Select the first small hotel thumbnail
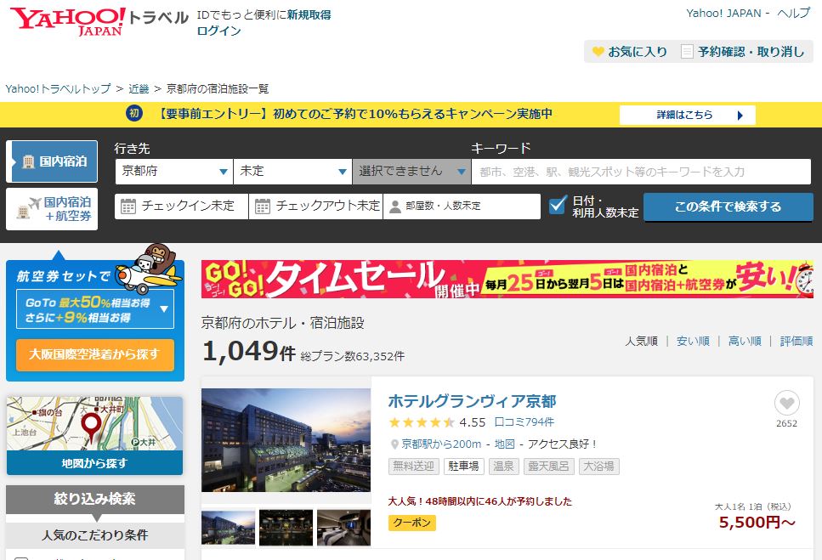This screenshot has height=560, width=822. pyautogui.click(x=228, y=528)
